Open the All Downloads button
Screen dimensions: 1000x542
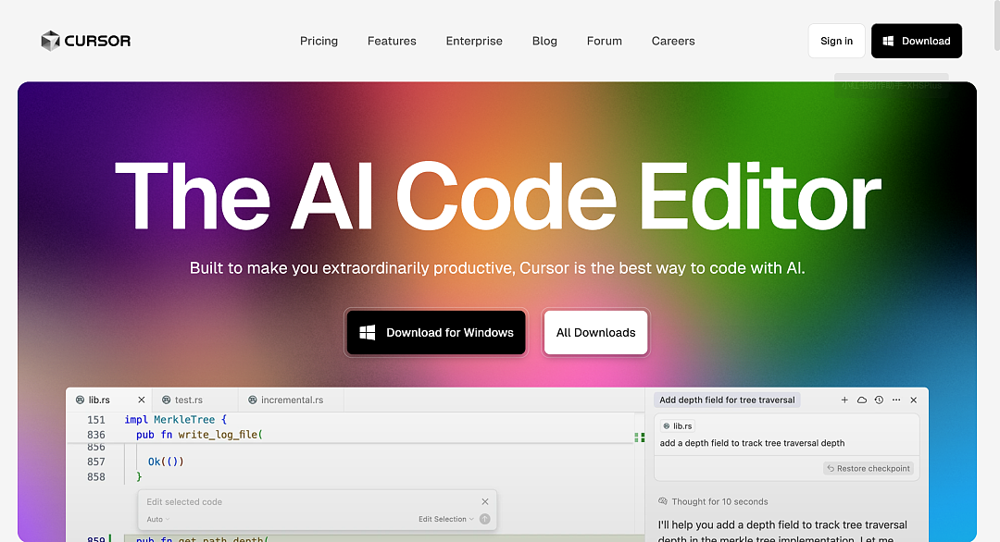[595, 332]
